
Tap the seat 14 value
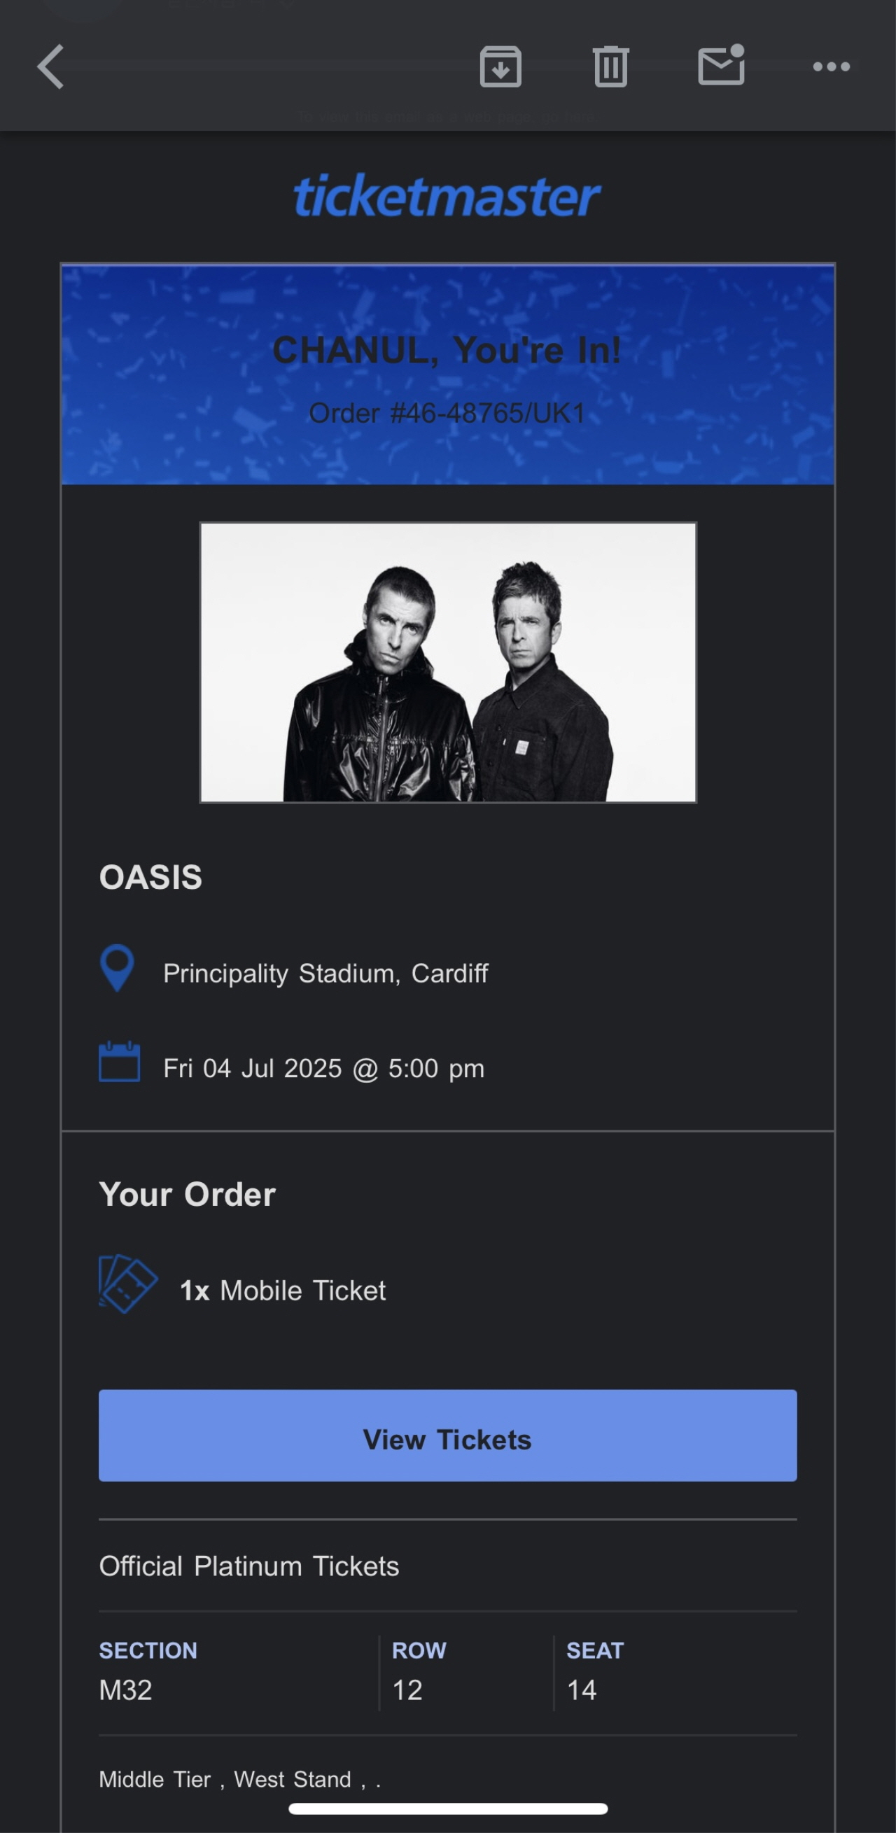582,1690
